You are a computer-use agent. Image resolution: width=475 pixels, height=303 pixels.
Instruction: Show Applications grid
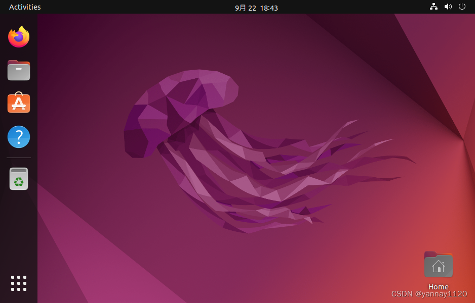(x=19, y=283)
